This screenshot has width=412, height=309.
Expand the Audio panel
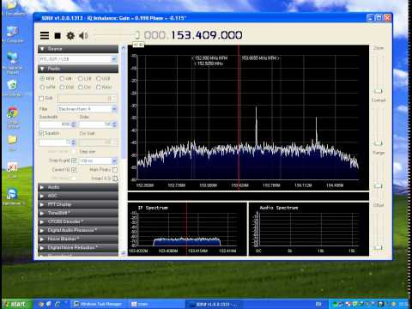78,187
